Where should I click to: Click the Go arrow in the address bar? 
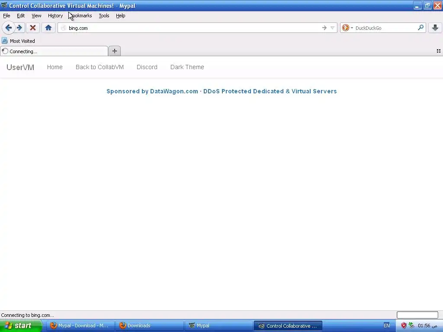[x=324, y=28]
